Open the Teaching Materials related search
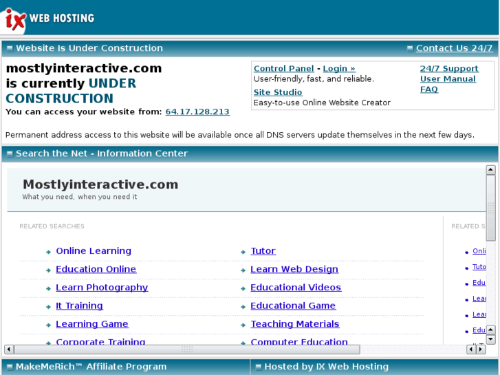The width and height of the screenshot is (500, 375). (294, 324)
